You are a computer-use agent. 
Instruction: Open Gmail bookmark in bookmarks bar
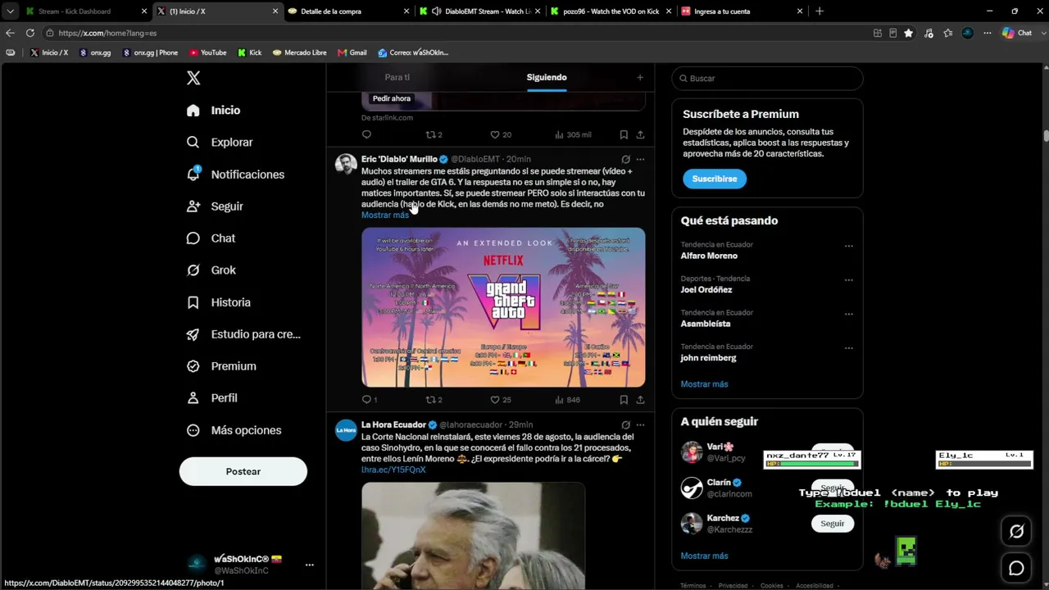click(352, 52)
